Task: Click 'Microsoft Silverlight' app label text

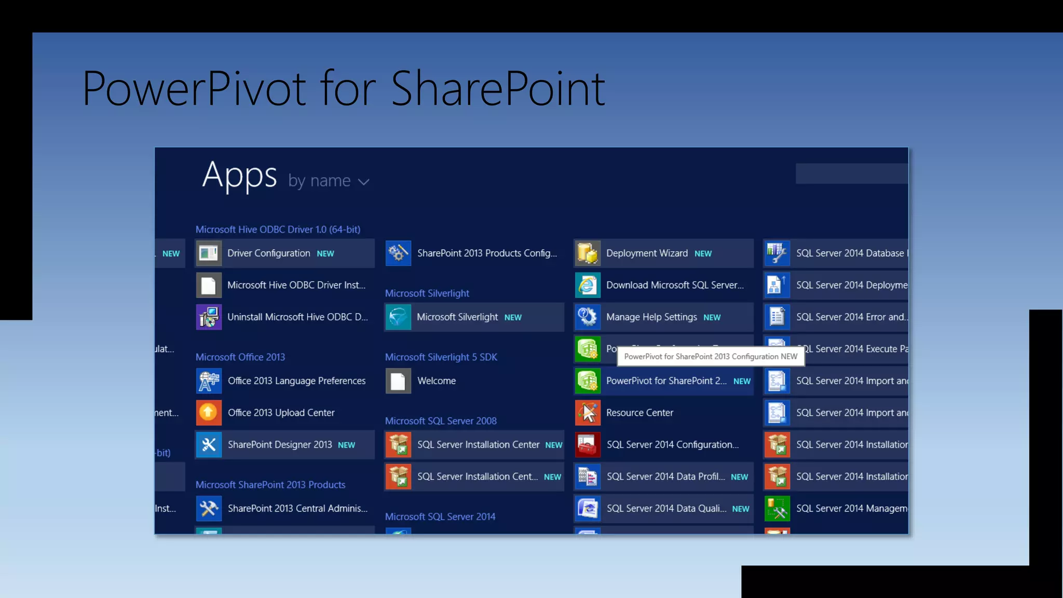Action: tap(457, 317)
